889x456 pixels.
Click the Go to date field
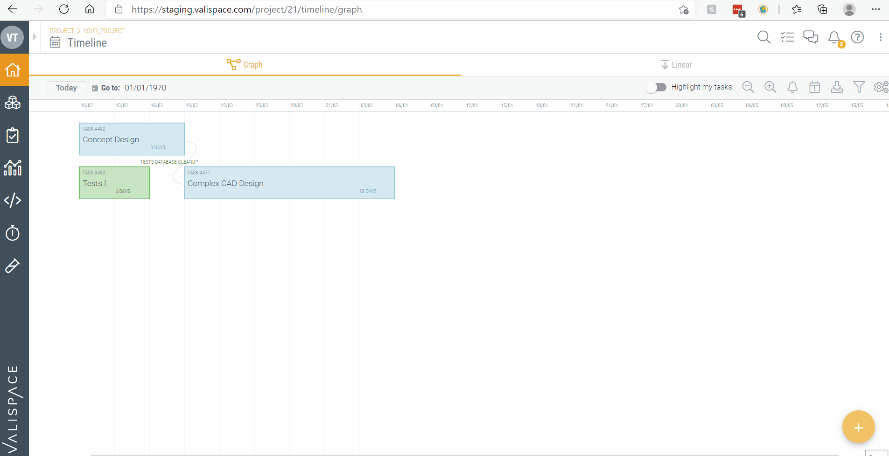coord(145,88)
